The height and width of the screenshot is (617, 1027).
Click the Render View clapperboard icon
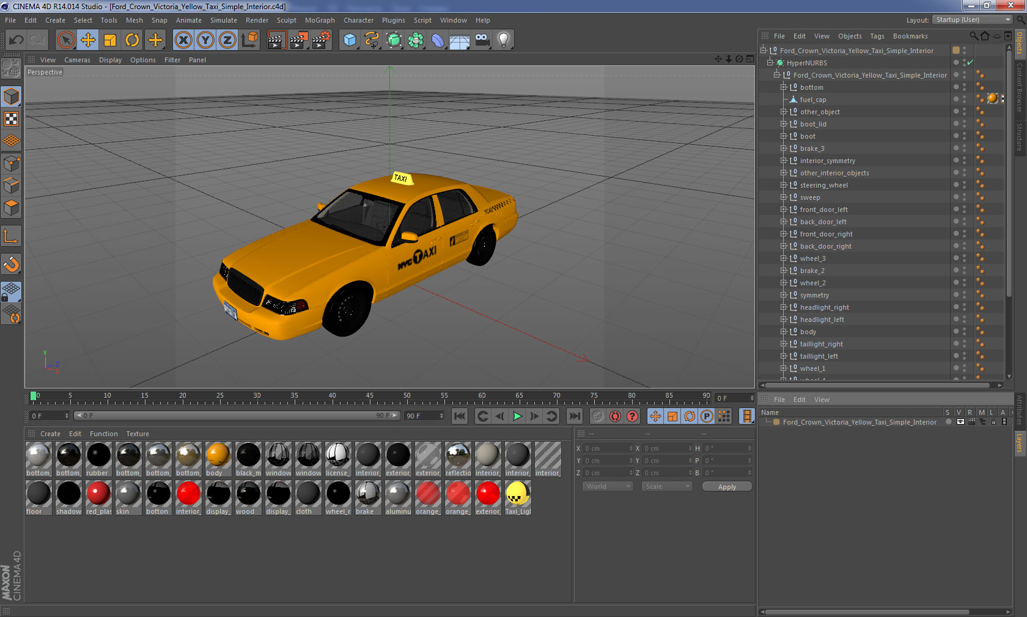[276, 40]
